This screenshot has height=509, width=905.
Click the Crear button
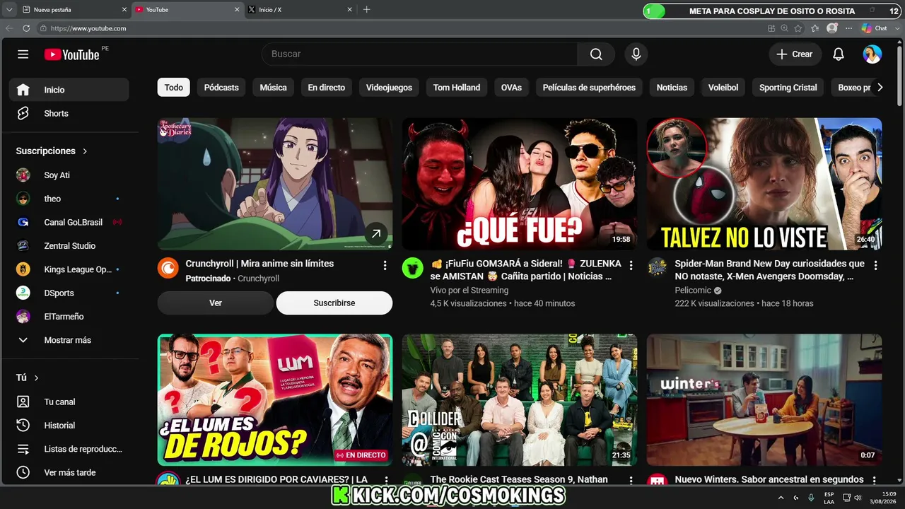795,54
